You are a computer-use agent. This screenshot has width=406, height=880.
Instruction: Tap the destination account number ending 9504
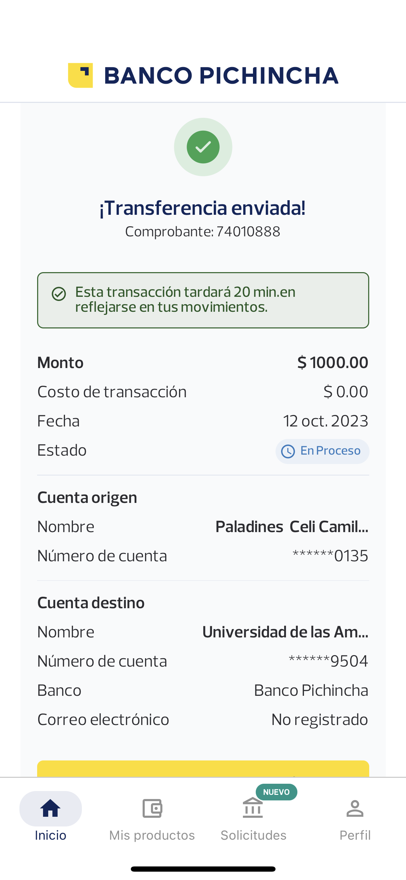click(328, 661)
